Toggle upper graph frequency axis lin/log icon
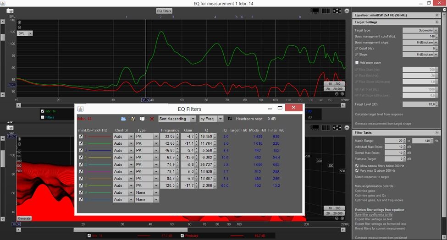447x240 pixels. click(326, 11)
